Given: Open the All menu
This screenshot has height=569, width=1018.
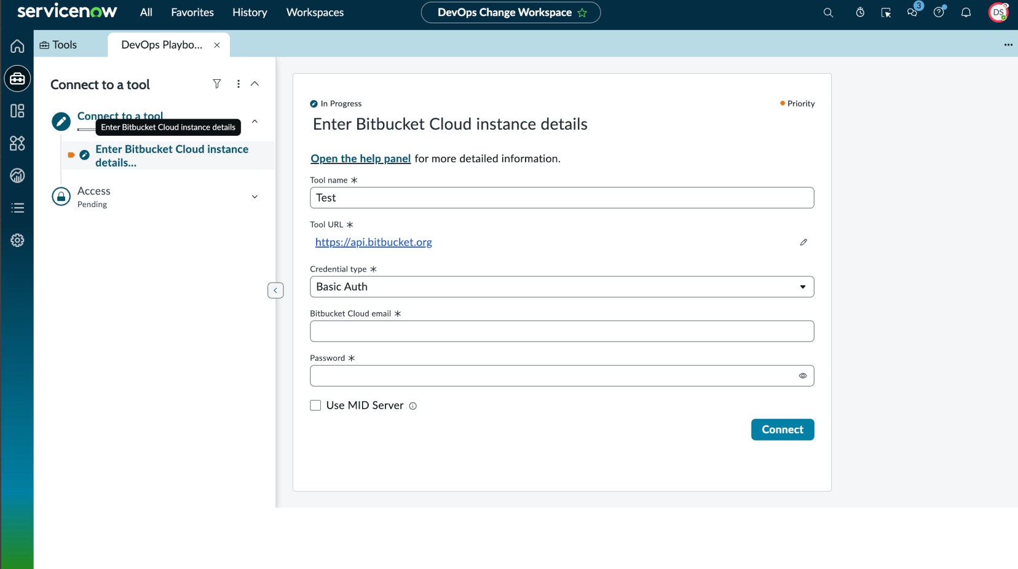Looking at the screenshot, I should point(146,12).
